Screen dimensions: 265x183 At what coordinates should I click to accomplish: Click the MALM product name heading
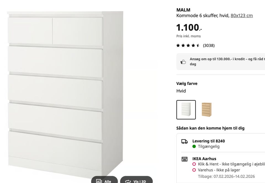pos(183,10)
